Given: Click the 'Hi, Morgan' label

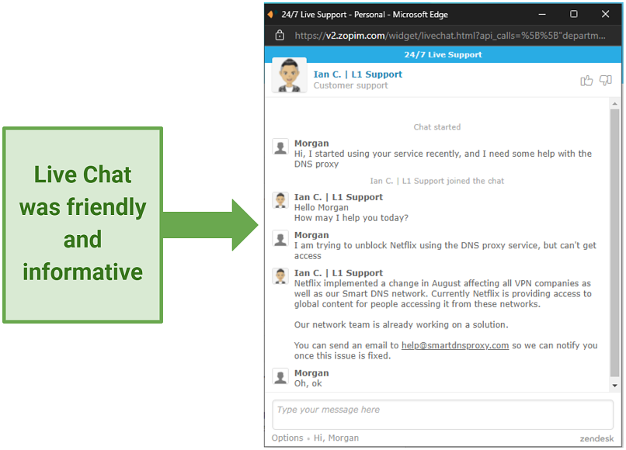Looking at the screenshot, I should (336, 438).
